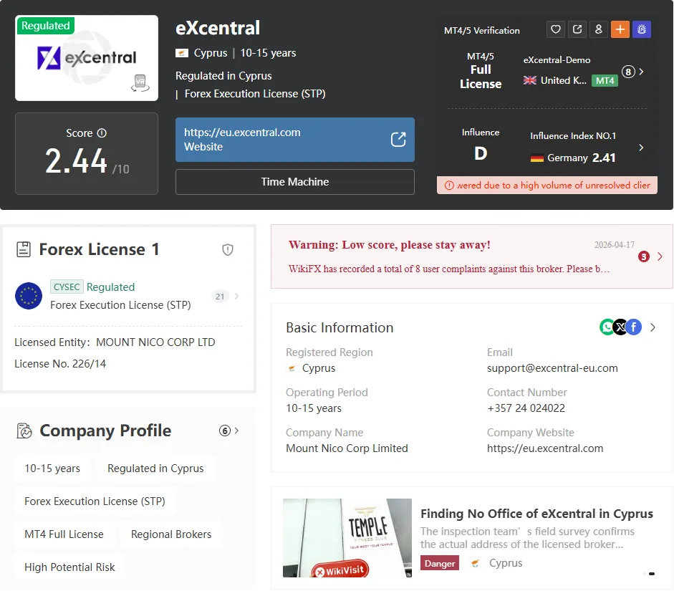Click the High Potential Risk tag
Viewport: 674px width, 591px height.
[x=69, y=567]
